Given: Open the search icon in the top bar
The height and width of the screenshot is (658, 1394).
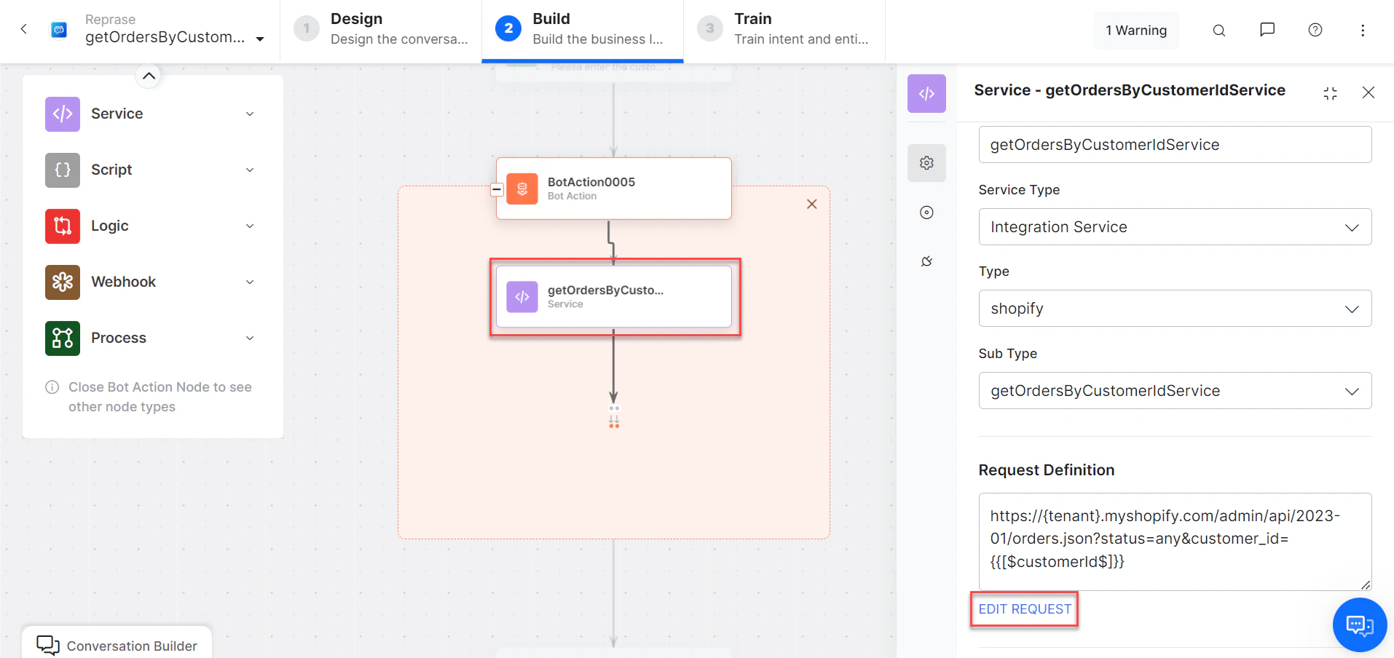Looking at the screenshot, I should [1218, 31].
